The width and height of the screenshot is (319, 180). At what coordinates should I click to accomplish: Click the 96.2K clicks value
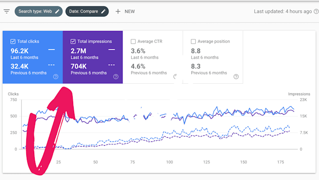click(x=20, y=51)
